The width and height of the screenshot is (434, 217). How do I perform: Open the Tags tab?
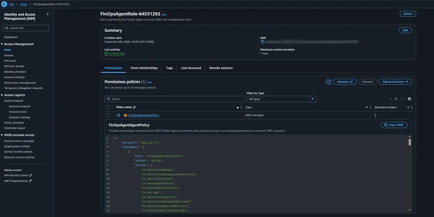(x=169, y=68)
